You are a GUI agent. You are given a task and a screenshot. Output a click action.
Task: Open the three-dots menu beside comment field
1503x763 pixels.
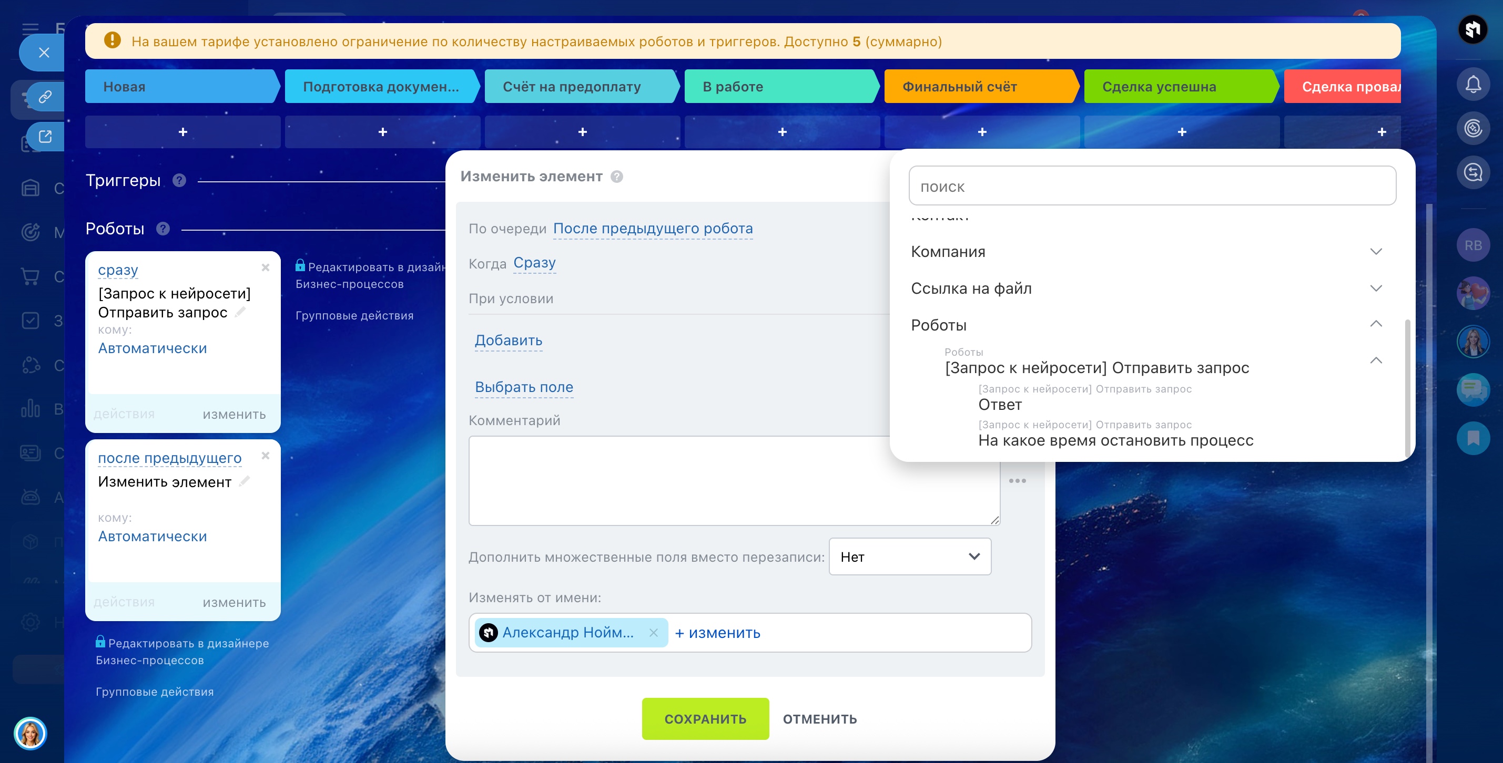click(1017, 481)
